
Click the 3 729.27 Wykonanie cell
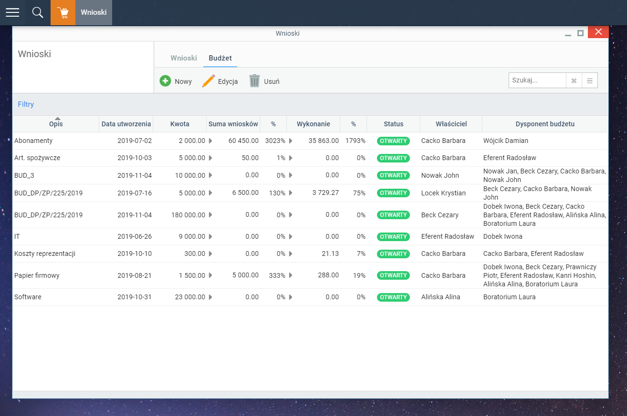tap(325, 193)
